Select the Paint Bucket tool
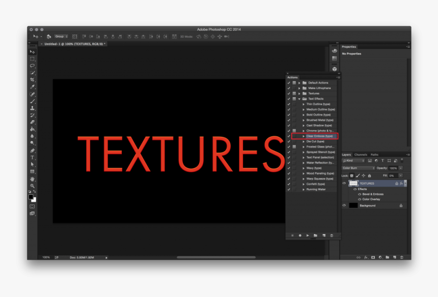 point(33,129)
